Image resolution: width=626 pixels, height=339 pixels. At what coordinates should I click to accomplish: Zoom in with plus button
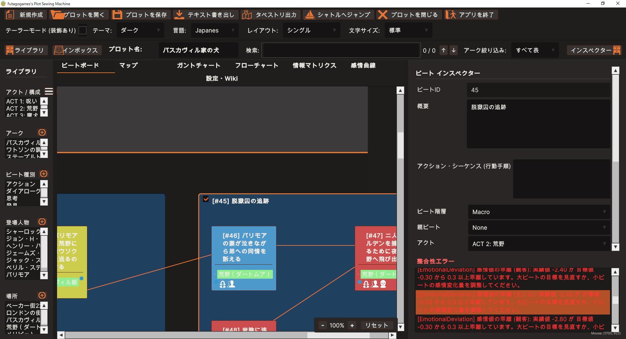352,325
